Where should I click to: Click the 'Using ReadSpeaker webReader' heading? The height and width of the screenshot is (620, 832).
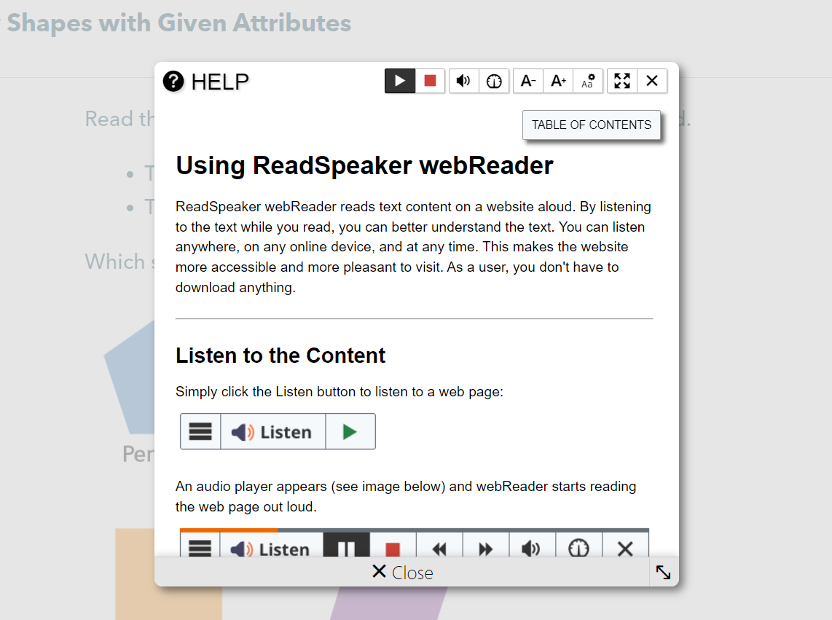[364, 165]
